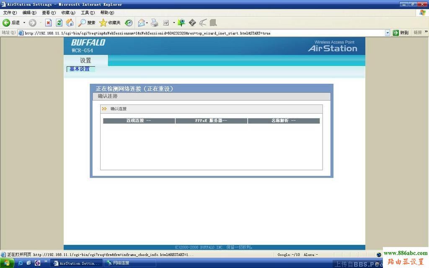Viewport: 429px width, 268px height.
Task: Go to the Home page icon
Action: coord(70,23)
